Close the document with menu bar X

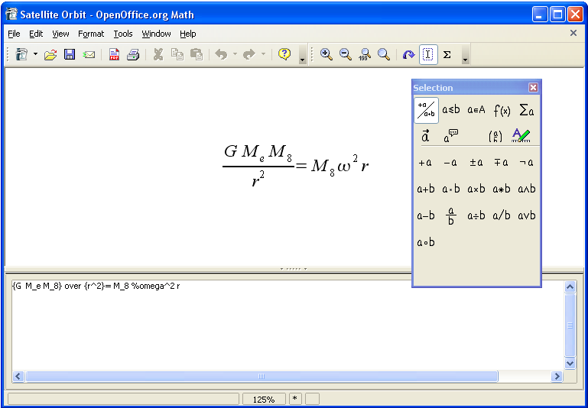click(573, 33)
